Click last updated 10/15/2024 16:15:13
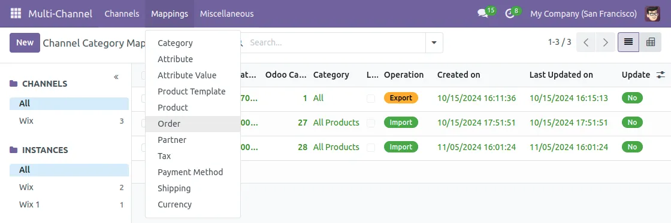Image resolution: width=671 pixels, height=223 pixels. pyautogui.click(x=569, y=98)
